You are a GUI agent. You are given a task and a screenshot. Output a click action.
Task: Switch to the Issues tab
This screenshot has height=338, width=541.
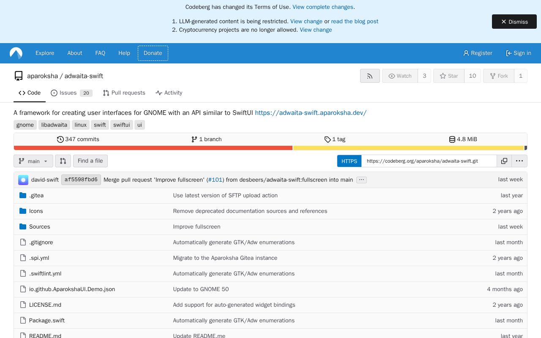coord(71,93)
